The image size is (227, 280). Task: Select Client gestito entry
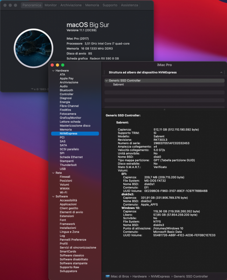tap(69, 208)
